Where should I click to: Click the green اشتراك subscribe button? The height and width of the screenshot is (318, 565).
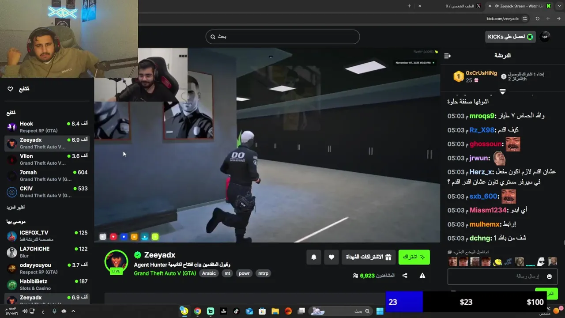pyautogui.click(x=414, y=257)
